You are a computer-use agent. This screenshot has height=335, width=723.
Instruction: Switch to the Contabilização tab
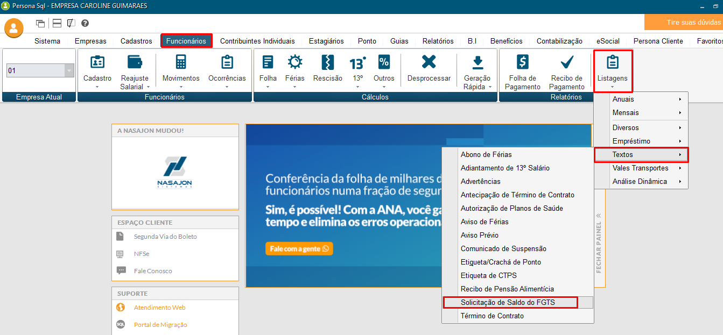(x=559, y=41)
